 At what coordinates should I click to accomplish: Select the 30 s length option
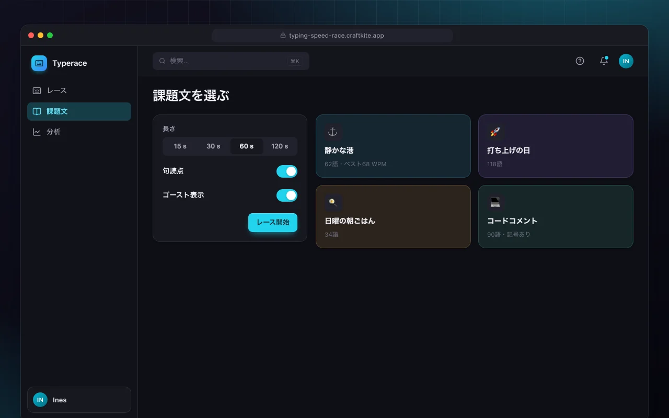(213, 146)
